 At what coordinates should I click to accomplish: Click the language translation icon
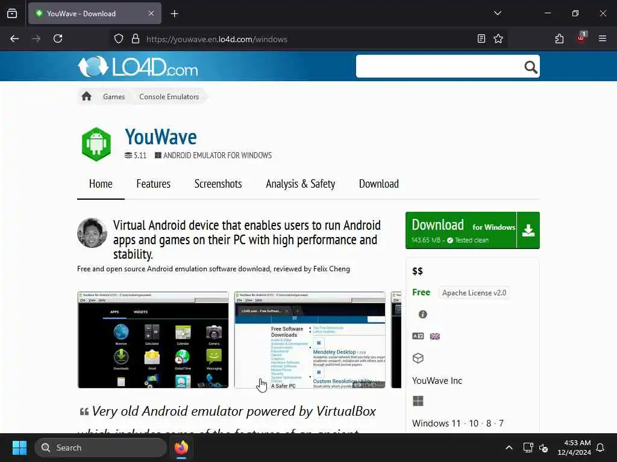point(418,336)
